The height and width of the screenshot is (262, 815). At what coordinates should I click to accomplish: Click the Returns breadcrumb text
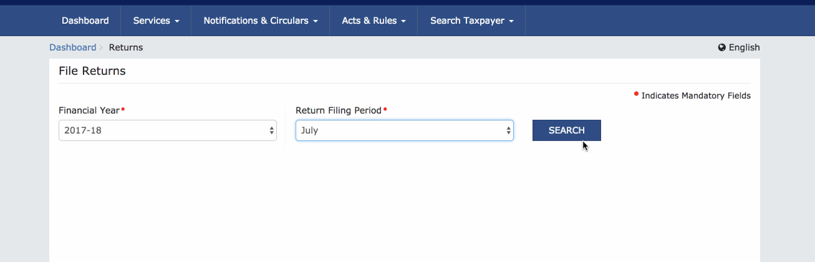point(126,47)
